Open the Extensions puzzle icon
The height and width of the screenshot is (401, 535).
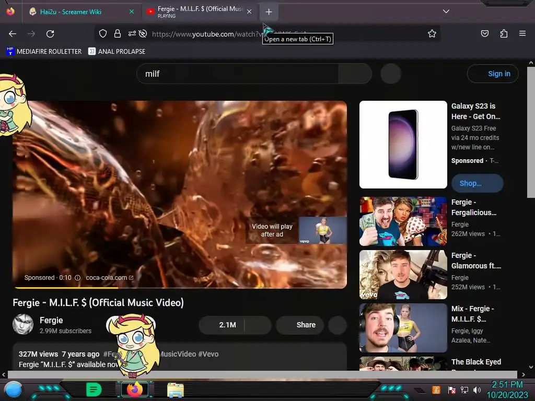[504, 33]
